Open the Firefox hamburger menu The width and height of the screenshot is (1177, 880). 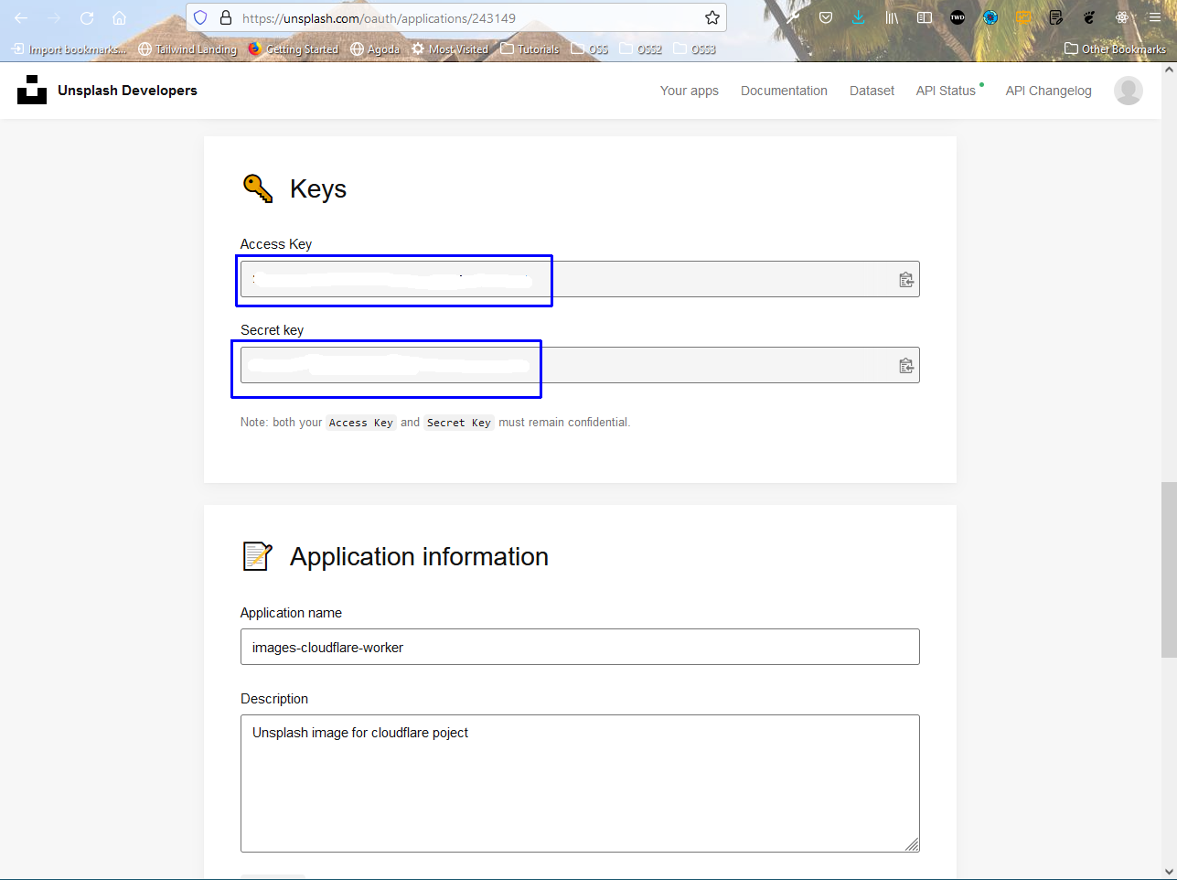(x=1155, y=17)
